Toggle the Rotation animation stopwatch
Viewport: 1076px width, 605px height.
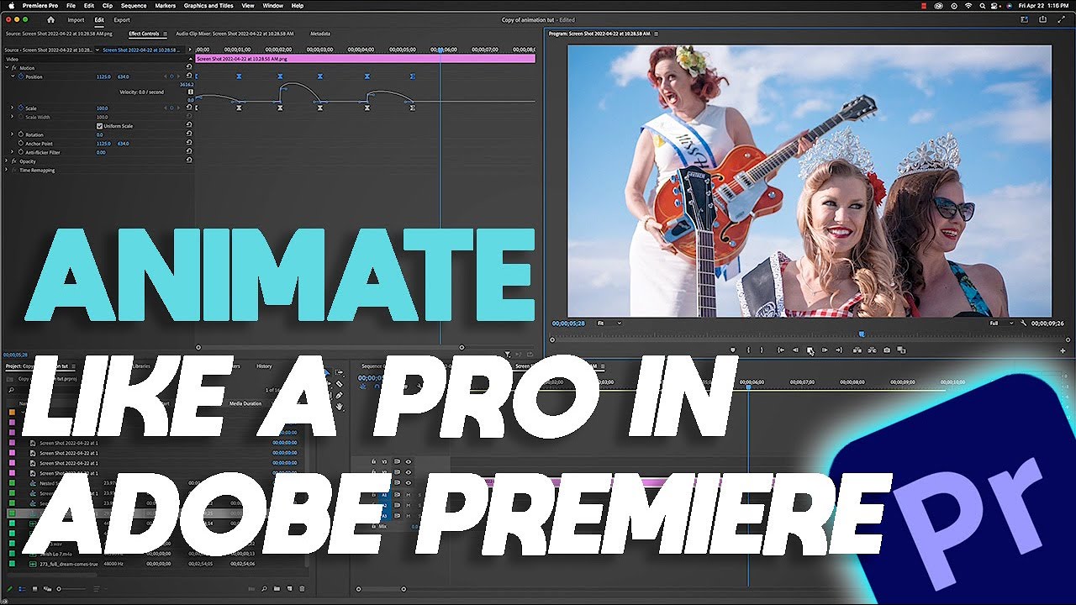point(20,134)
